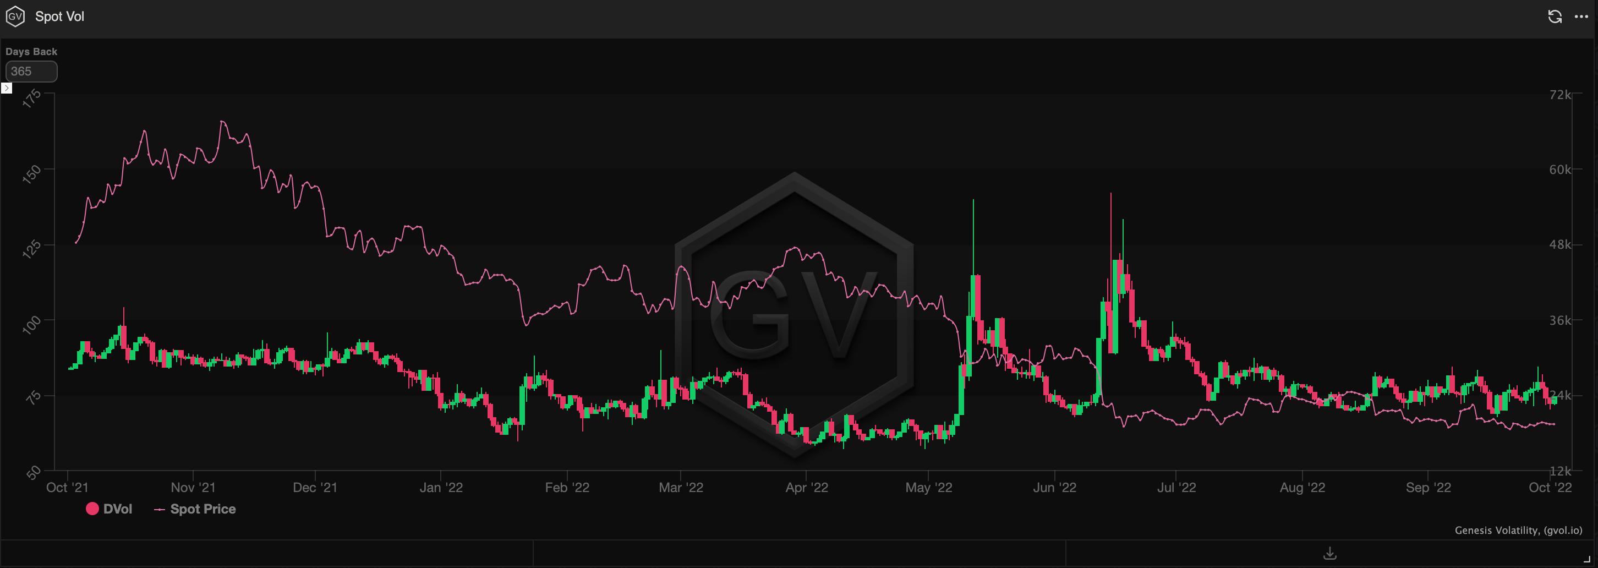
Task: Click the Oct '21 axis label
Action: [x=67, y=487]
